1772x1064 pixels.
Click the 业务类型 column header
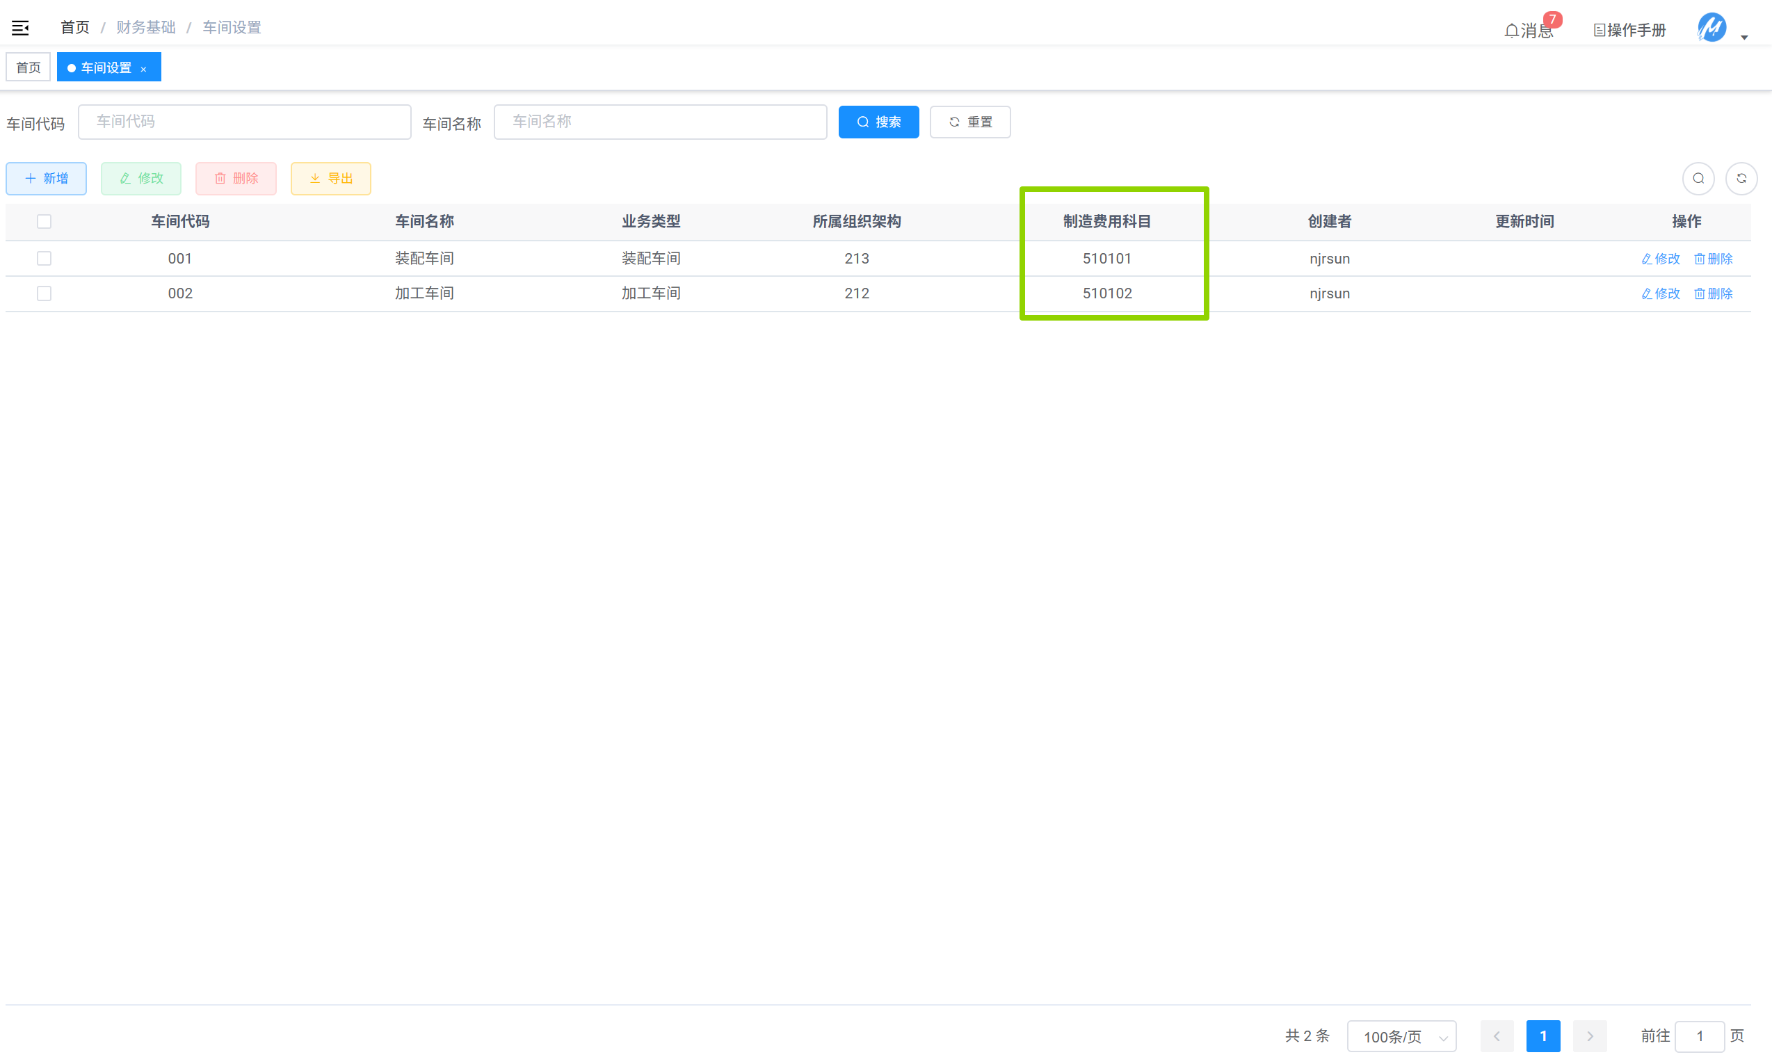[651, 222]
